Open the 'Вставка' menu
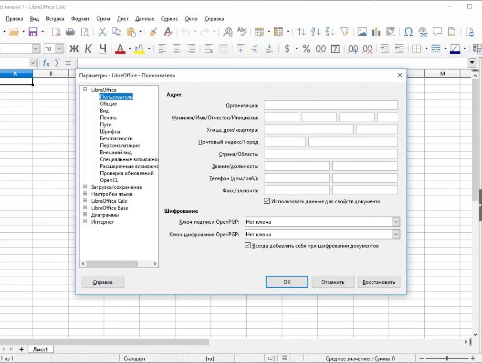Viewport: 482px width, 363px height. (55, 19)
